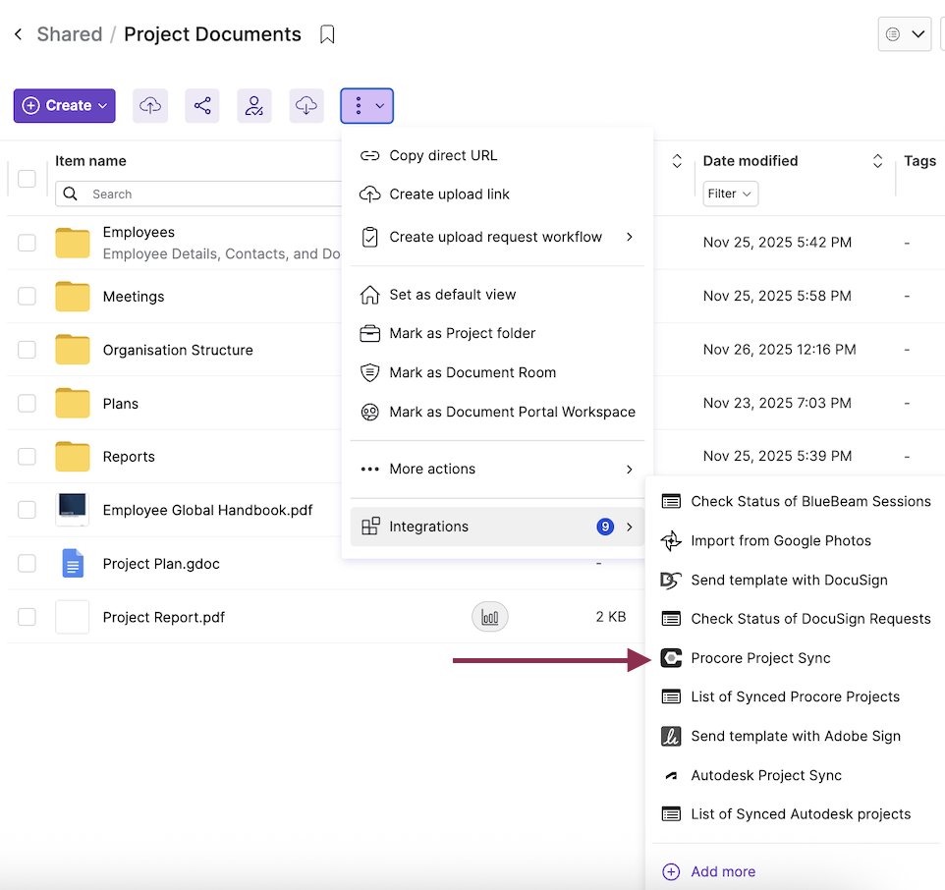Click the Add more integrations link
The image size is (945, 890).
(x=722, y=871)
